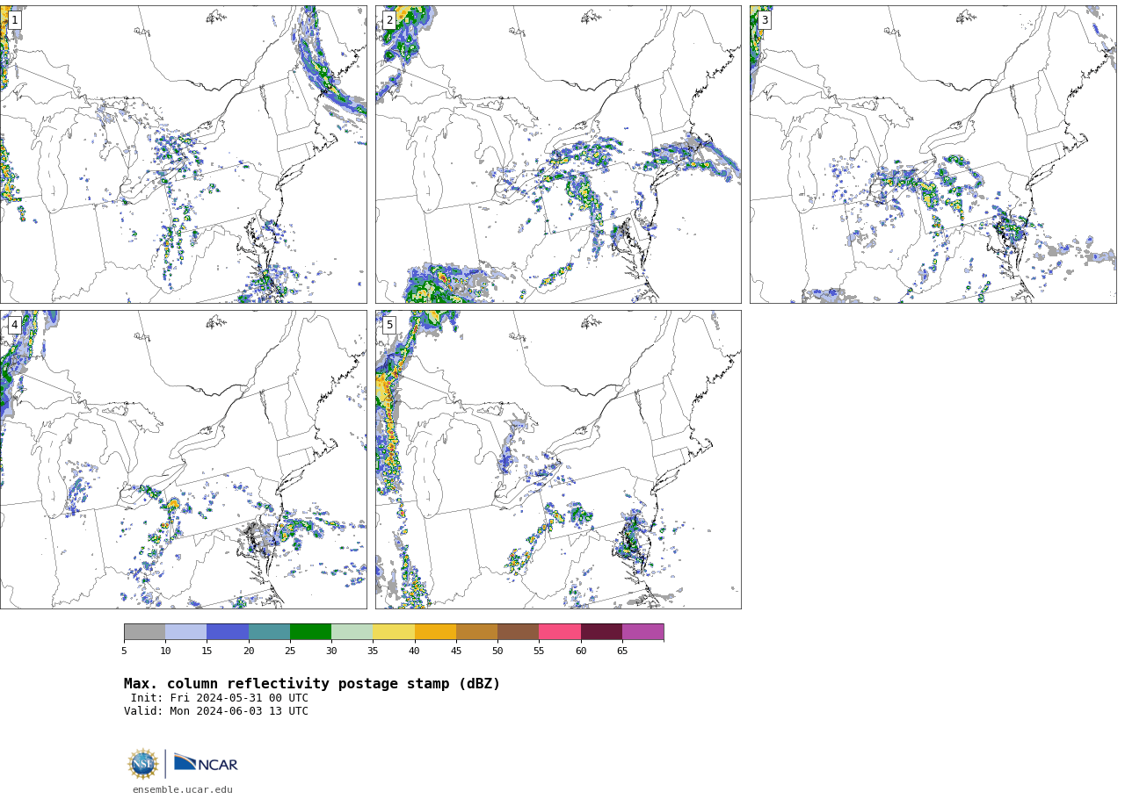Click the Valid: Mon 2024-06-03 13 UTC line
Image resolution: width=1125 pixels, height=799 pixels.
pos(216,712)
